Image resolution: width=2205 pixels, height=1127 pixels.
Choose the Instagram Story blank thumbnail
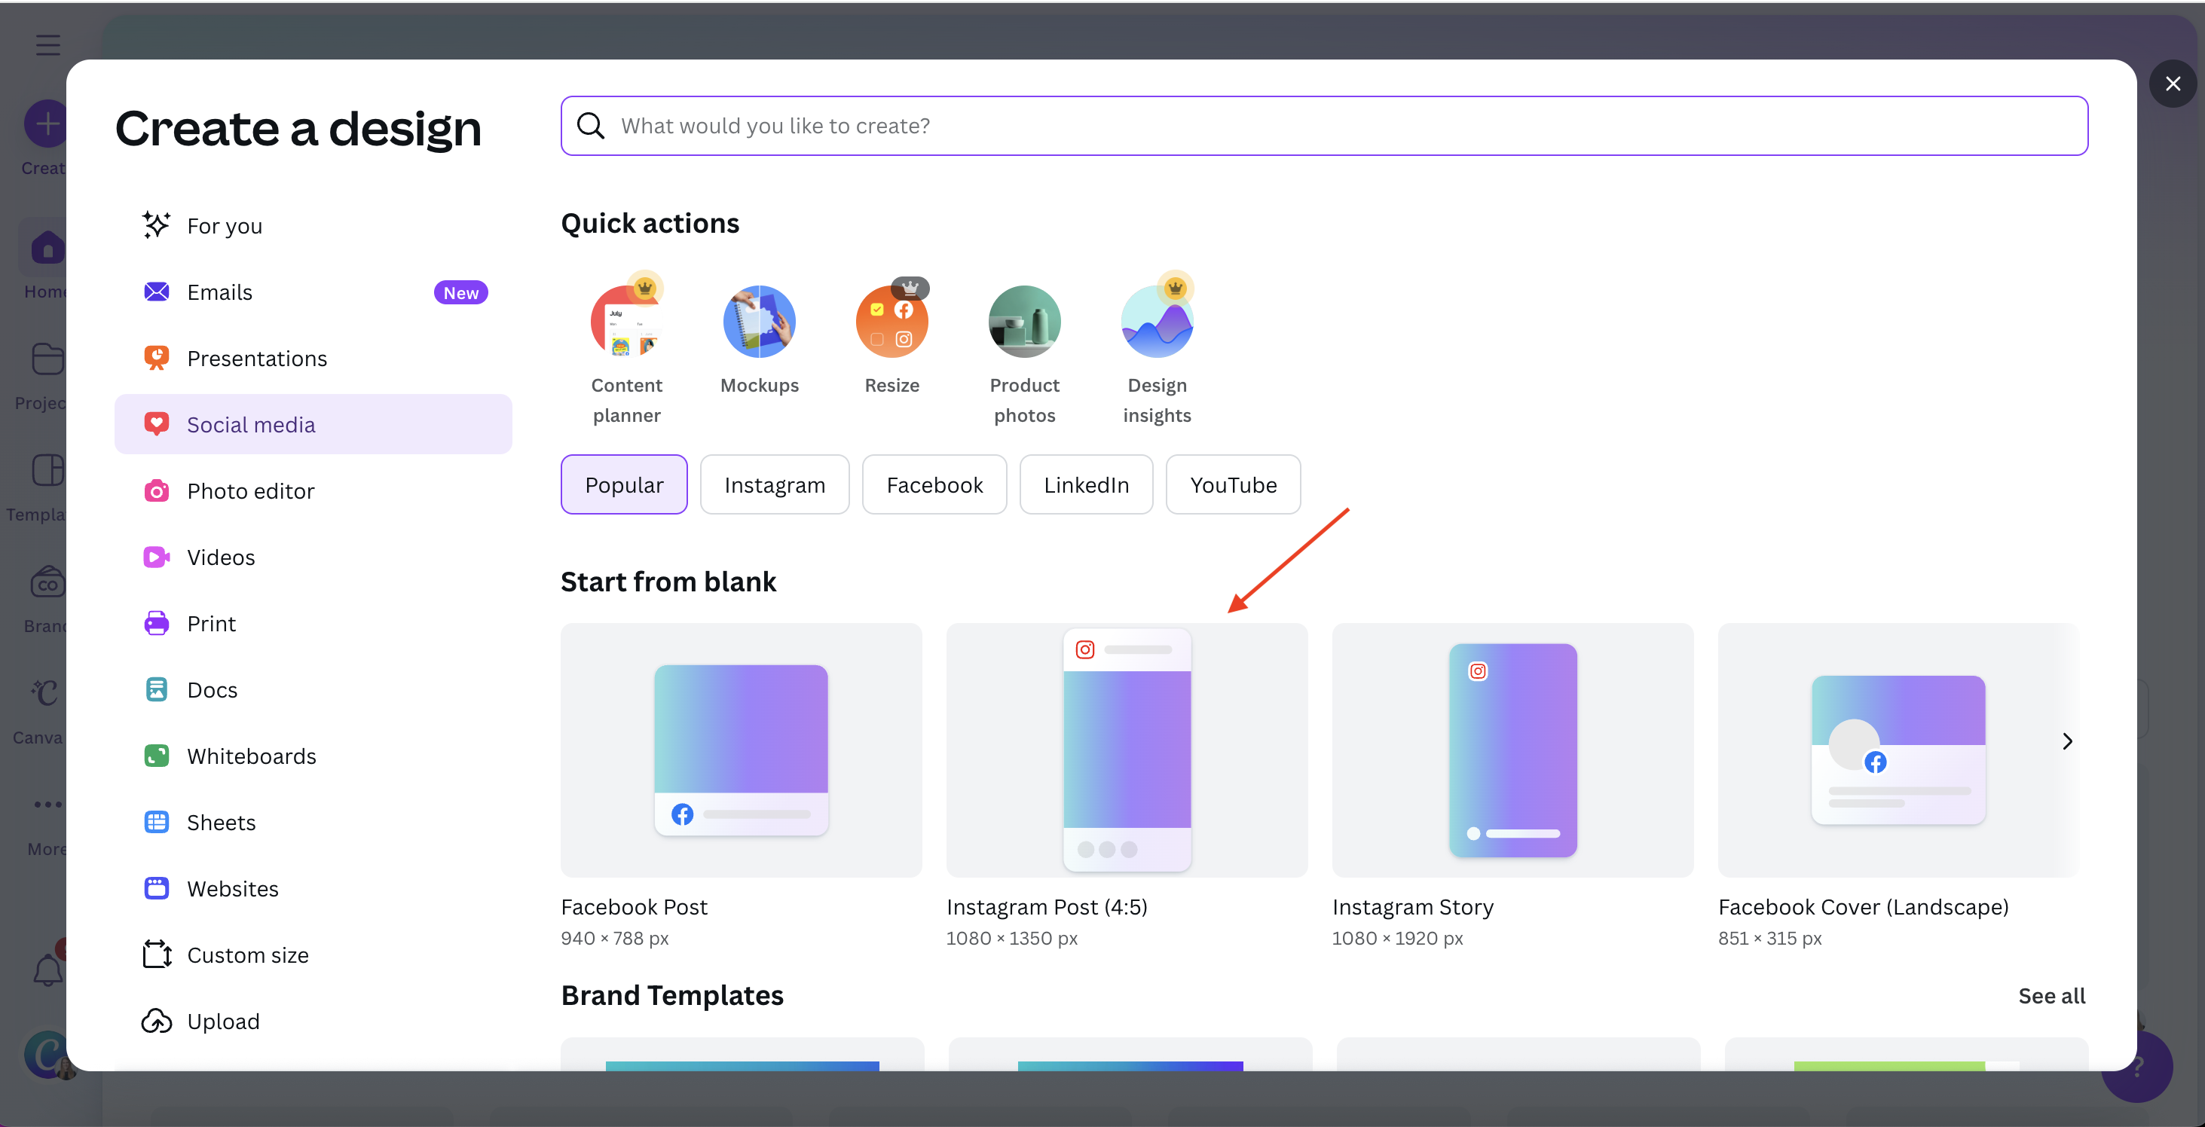pos(1512,750)
